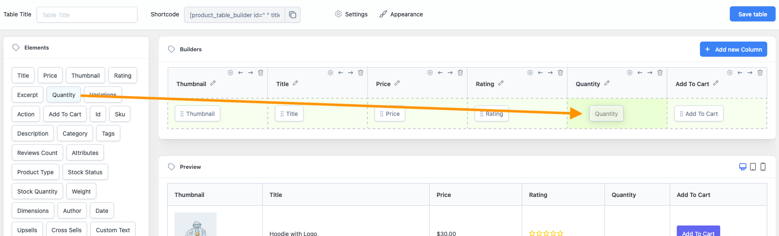Screen dimensions: 779x236
Task: Edit the Quantity column name with the pencil
Action: [607, 83]
